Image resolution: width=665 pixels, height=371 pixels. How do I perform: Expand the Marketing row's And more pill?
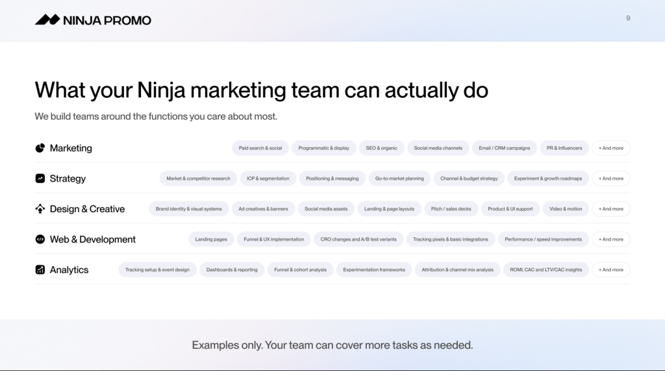click(610, 148)
